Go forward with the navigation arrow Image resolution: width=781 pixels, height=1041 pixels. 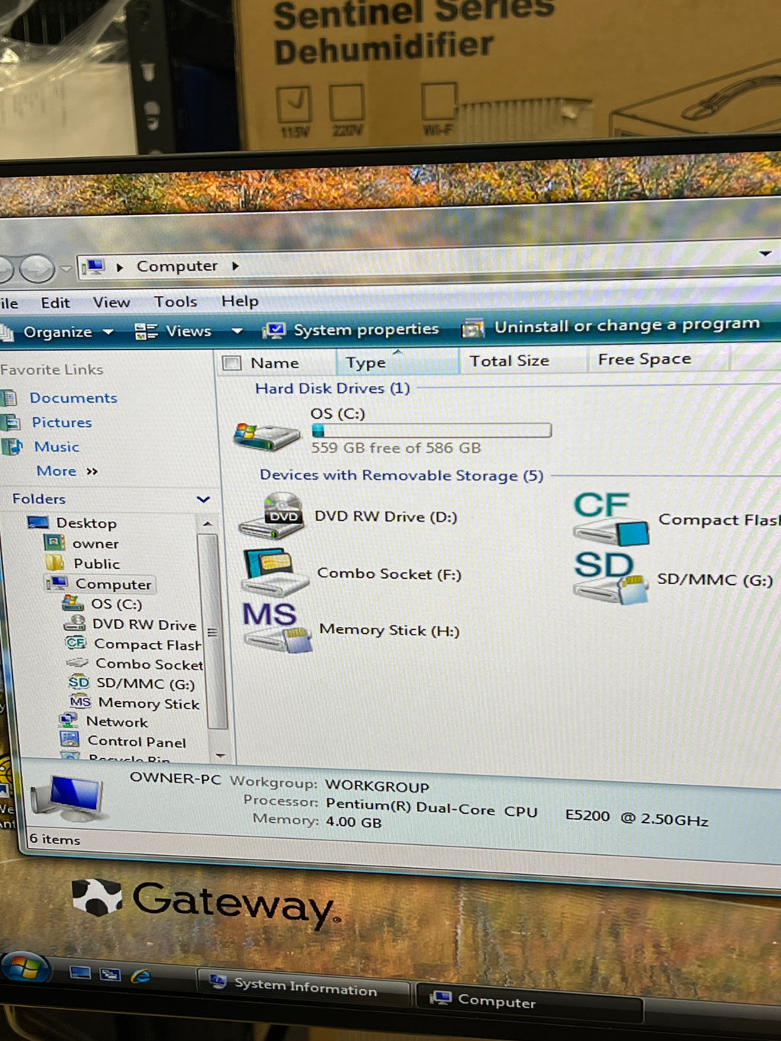click(37, 269)
